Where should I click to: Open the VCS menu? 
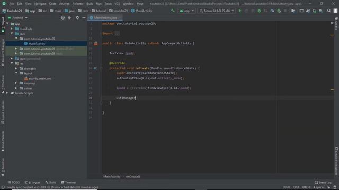(x=117, y=4)
